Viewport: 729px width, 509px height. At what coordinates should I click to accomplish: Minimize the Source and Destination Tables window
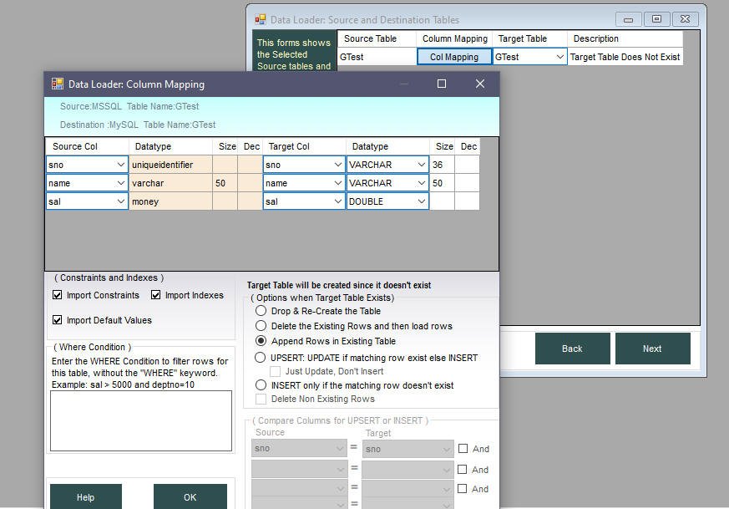pos(628,19)
